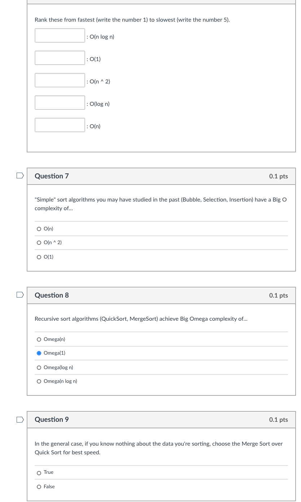The height and width of the screenshot is (502, 301).
Task: Select True for the Merge Sort question
Action: (x=39, y=473)
